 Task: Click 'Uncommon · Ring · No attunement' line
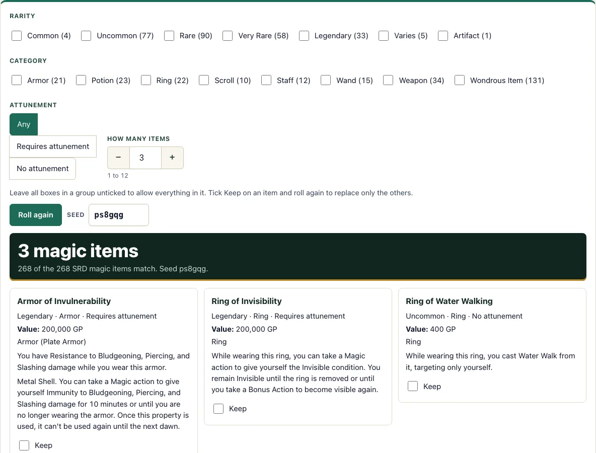(x=464, y=316)
